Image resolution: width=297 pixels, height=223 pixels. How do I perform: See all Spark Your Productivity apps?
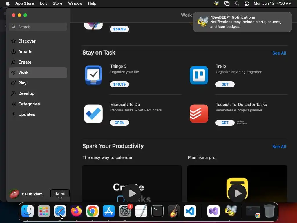[x=279, y=147]
